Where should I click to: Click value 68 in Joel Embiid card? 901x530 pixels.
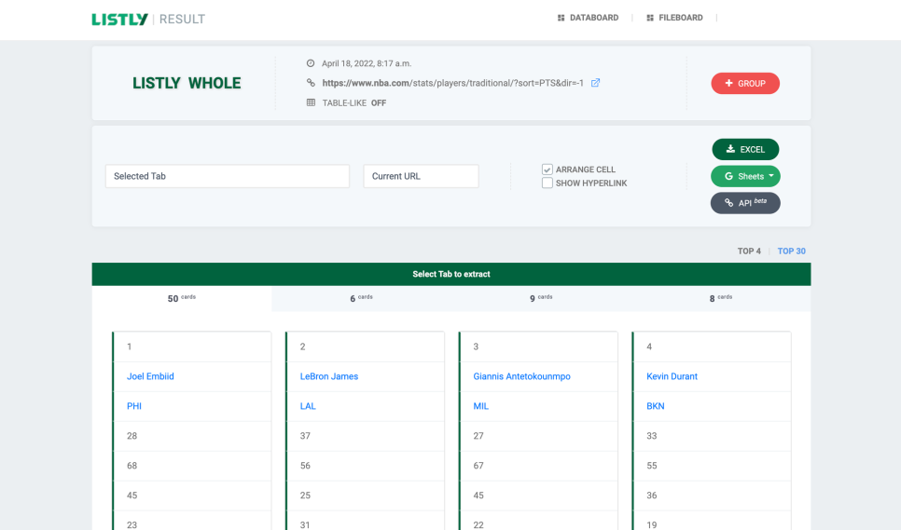coord(132,466)
